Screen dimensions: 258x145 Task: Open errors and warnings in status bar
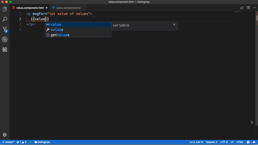pyautogui.click(x=22, y=142)
